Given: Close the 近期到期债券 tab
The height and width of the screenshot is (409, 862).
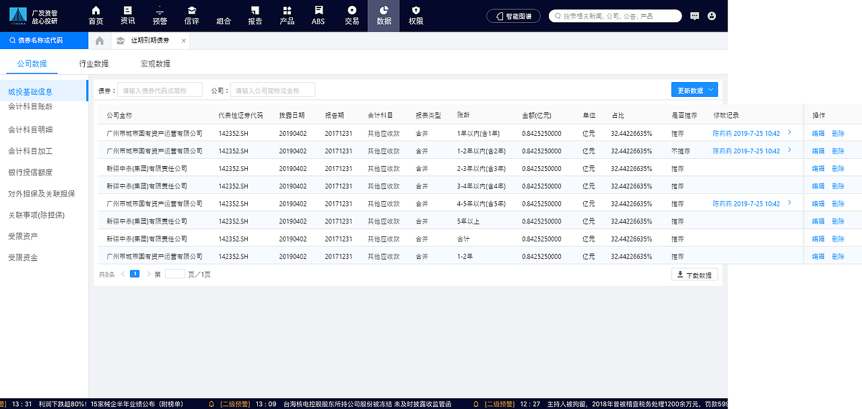Looking at the screenshot, I should 183,40.
